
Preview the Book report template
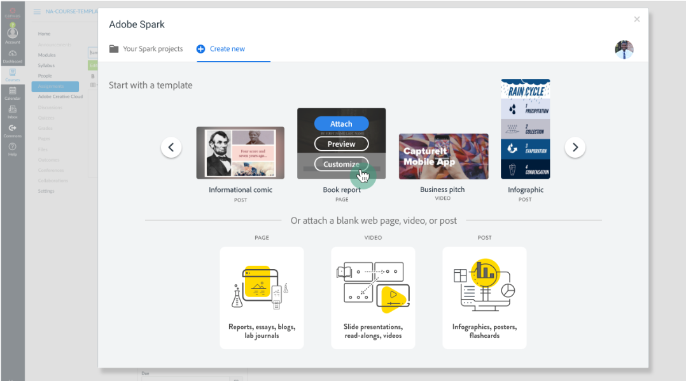point(341,144)
